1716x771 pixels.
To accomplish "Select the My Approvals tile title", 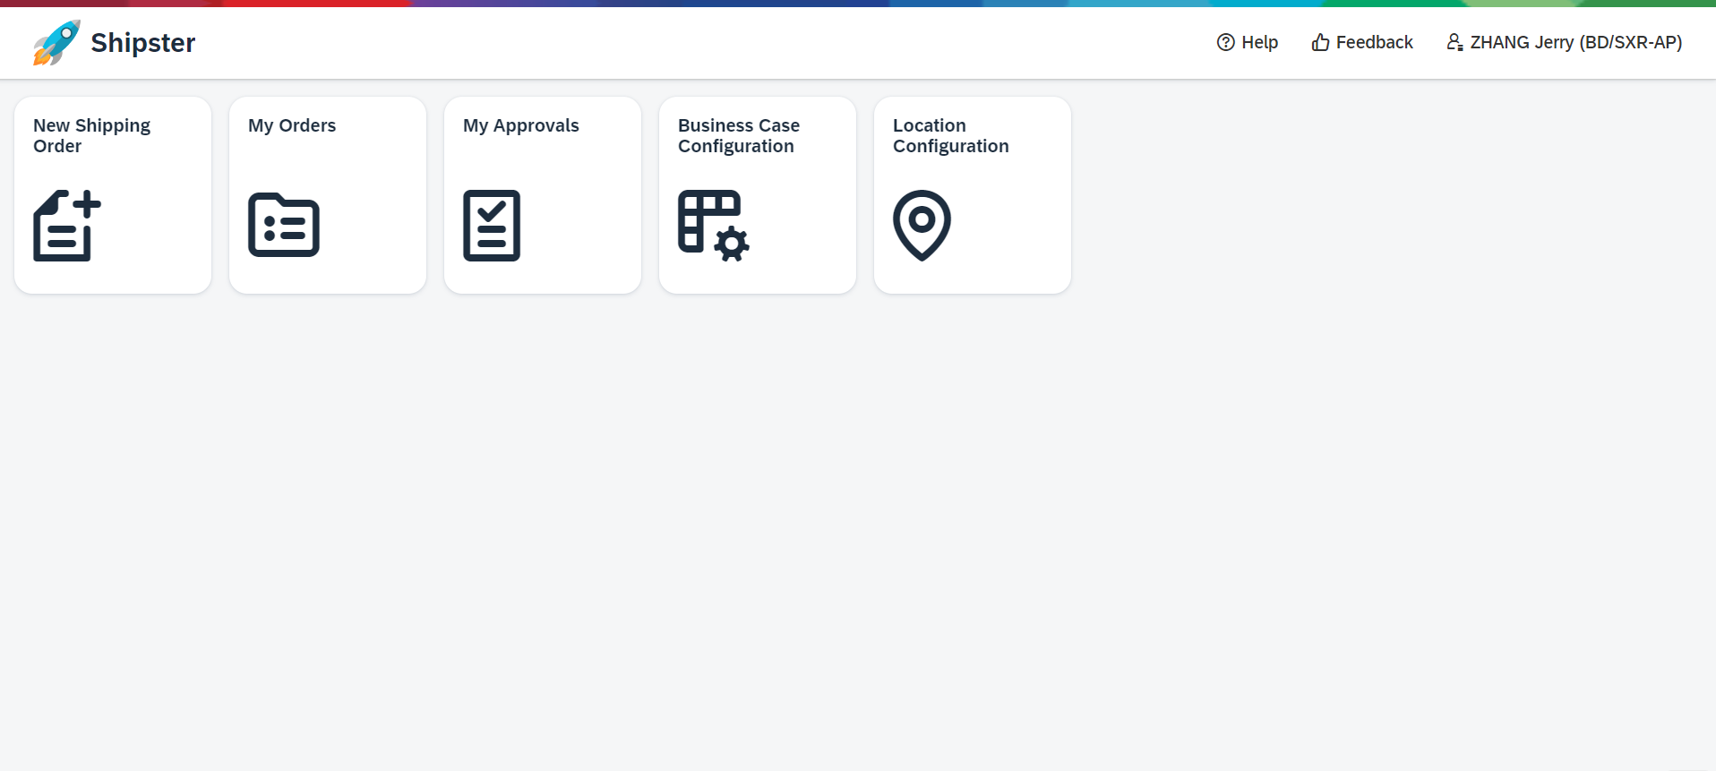I will click(521, 125).
